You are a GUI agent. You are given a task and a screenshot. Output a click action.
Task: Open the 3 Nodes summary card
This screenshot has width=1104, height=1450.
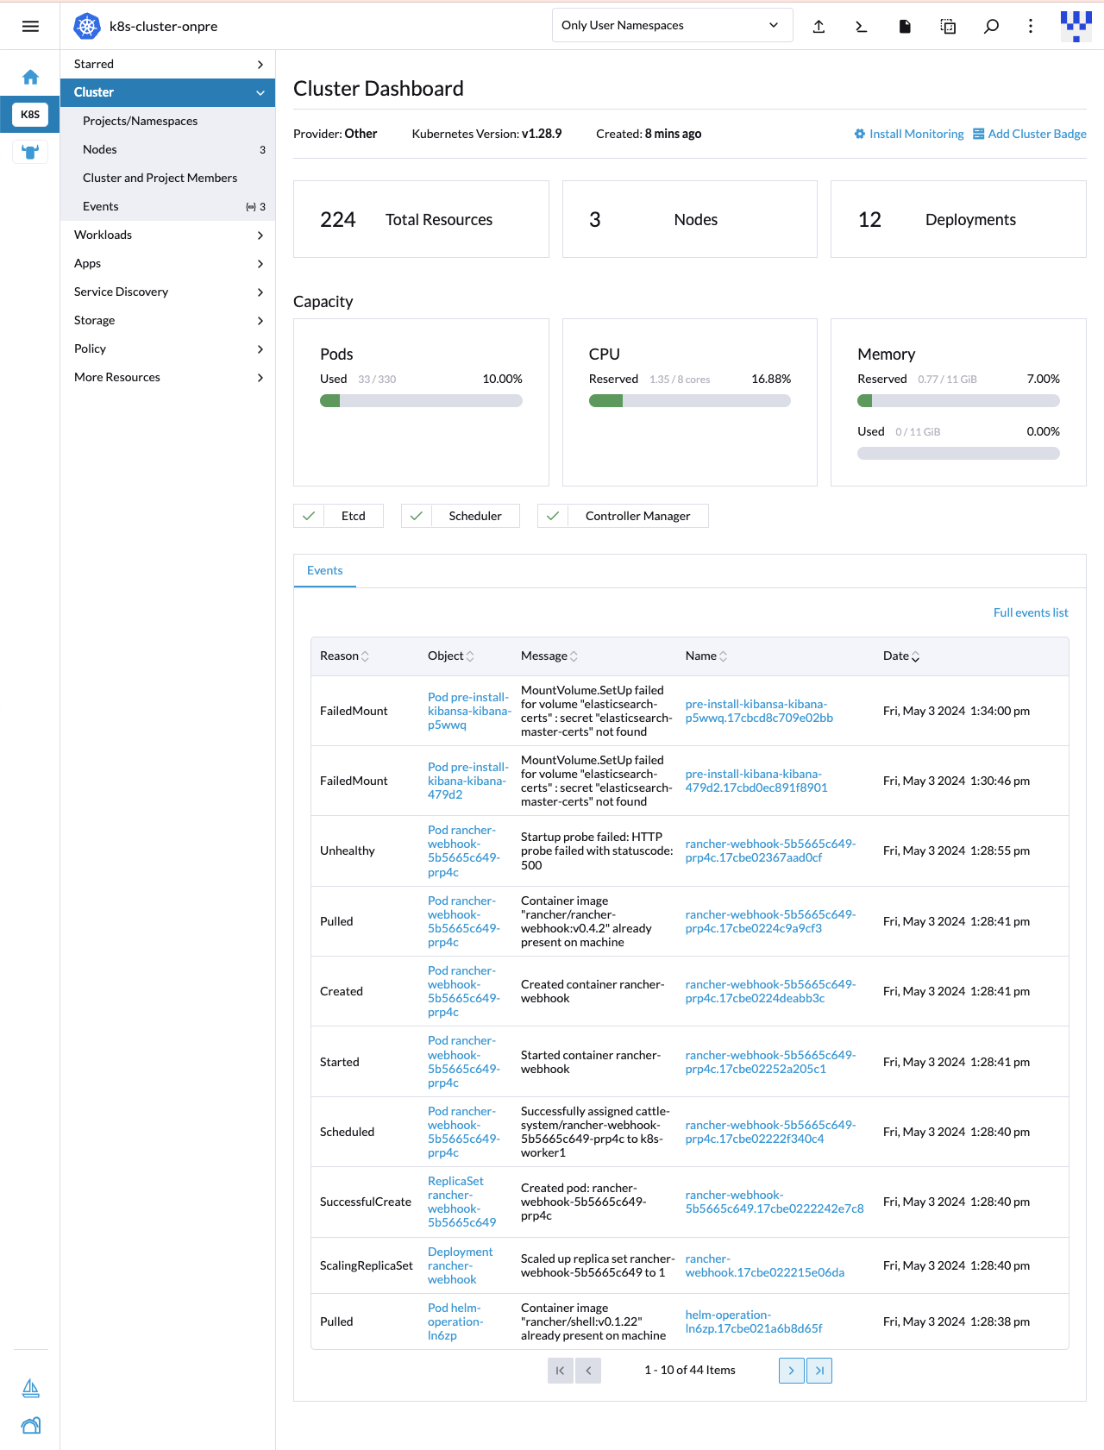(x=690, y=219)
